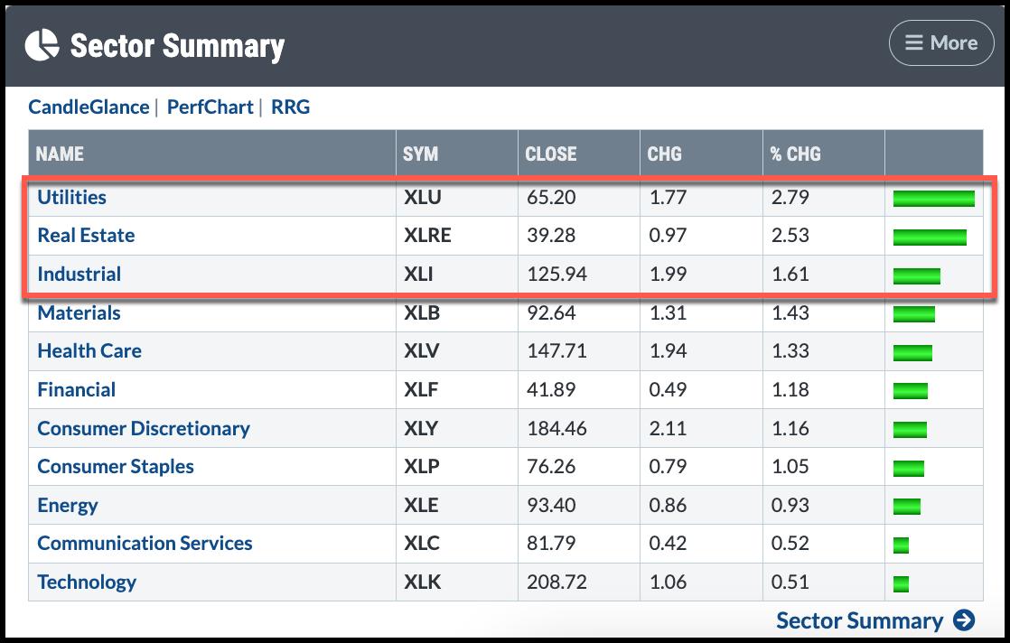Image resolution: width=1010 pixels, height=643 pixels.
Task: Sort by the CLOSE column header
Action: (550, 154)
